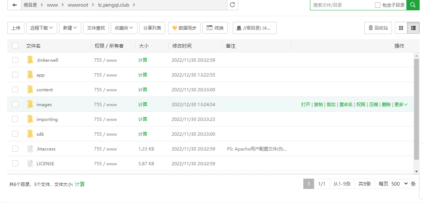Viewport: 423px width, 203px height.
Task: Click the .htaccess file name
Action: [46, 149]
